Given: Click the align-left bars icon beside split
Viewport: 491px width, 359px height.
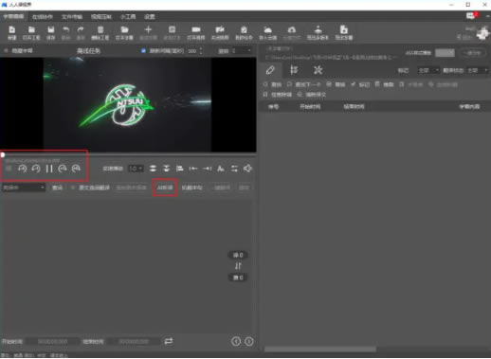Looking at the screenshot, I should [180, 169].
